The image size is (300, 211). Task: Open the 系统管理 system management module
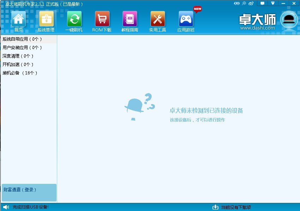pos(46,20)
